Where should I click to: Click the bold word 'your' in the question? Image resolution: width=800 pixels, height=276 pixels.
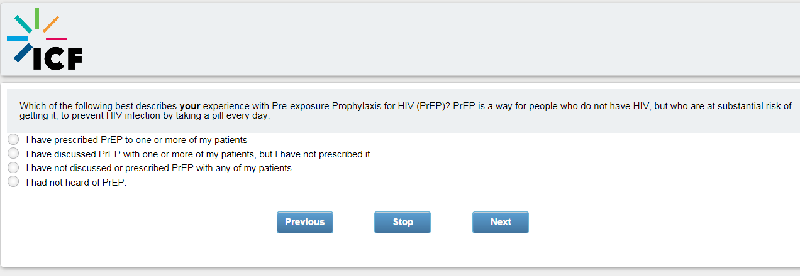(x=190, y=106)
